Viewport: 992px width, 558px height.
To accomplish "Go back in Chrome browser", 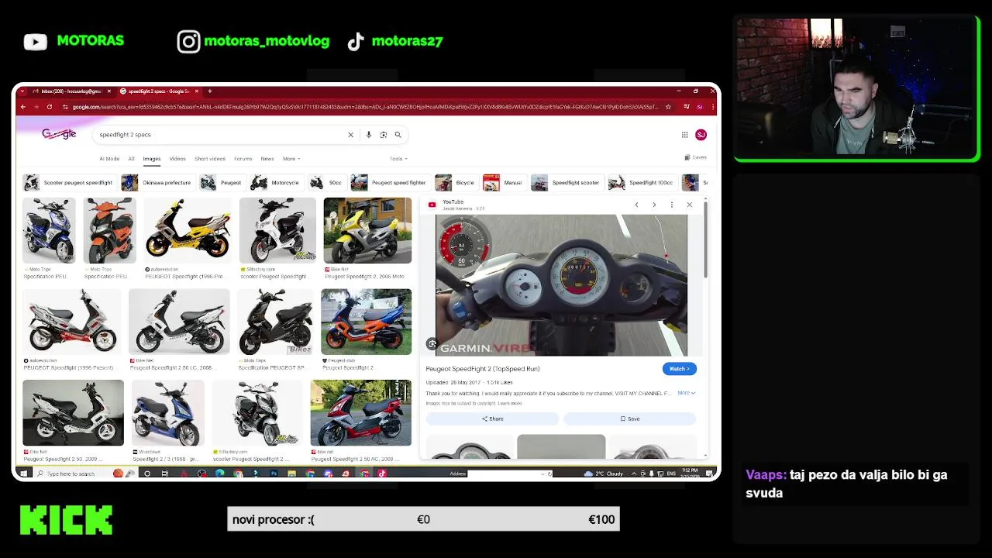I will [23, 107].
